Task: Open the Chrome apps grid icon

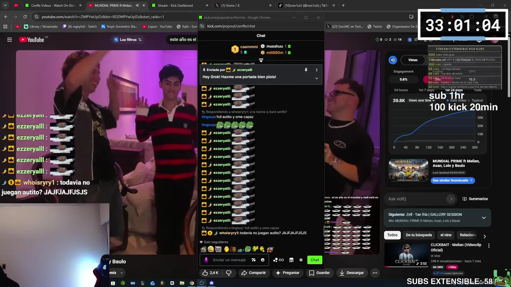Action: pos(5,27)
